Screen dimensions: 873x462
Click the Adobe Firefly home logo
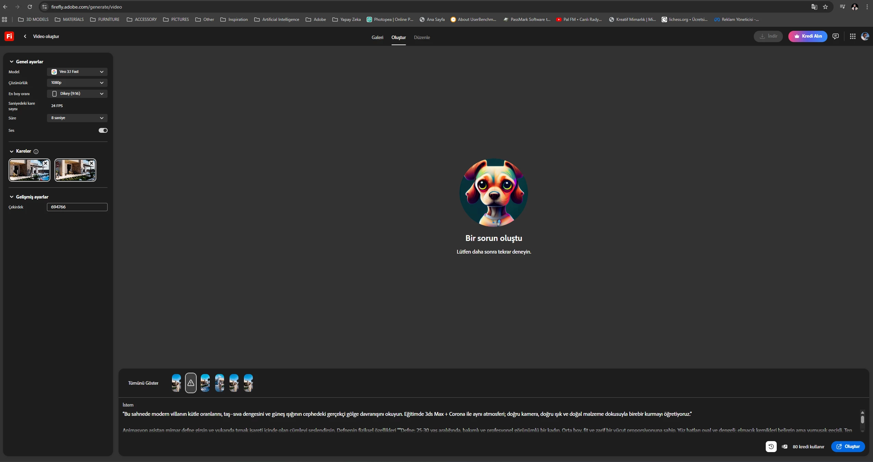(9, 36)
